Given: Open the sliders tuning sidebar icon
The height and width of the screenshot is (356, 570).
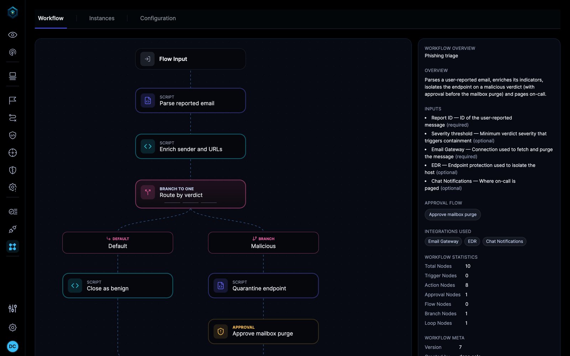Looking at the screenshot, I should pos(12,309).
